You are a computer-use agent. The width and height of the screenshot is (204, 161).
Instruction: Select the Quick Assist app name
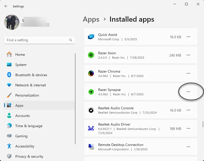coord(108,35)
